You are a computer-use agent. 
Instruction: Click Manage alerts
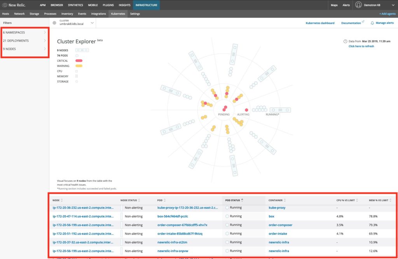[385, 23]
